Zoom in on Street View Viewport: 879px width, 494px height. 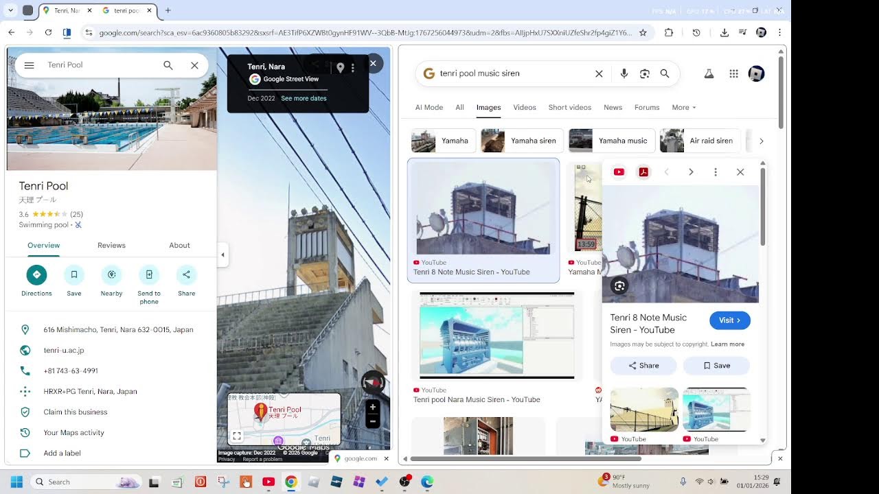point(372,407)
